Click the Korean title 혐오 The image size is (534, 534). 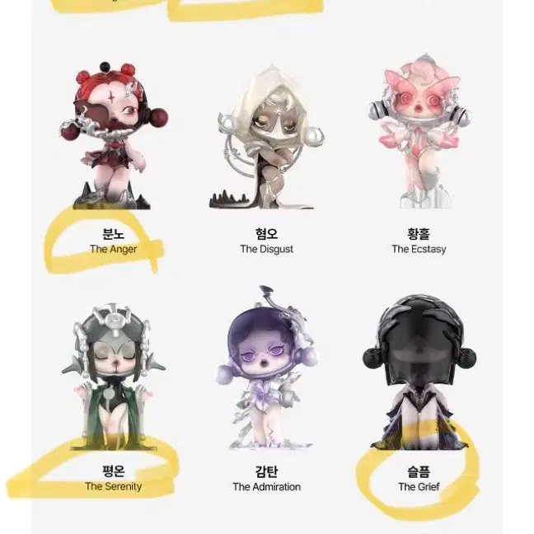(266, 234)
